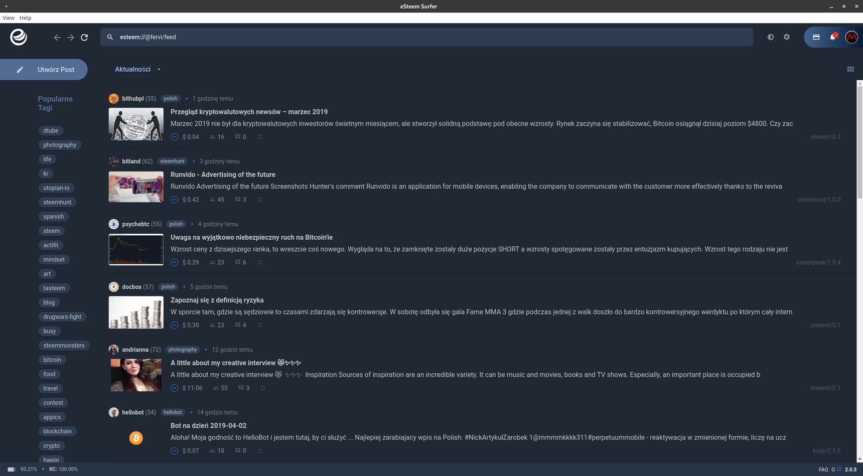Viewport: 863px width, 476px height.
Task: Open settings gear icon
Action: [x=787, y=37]
